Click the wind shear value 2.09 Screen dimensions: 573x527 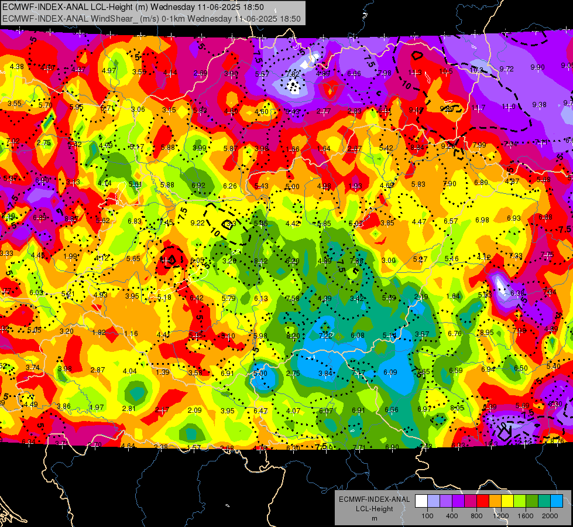point(194,410)
